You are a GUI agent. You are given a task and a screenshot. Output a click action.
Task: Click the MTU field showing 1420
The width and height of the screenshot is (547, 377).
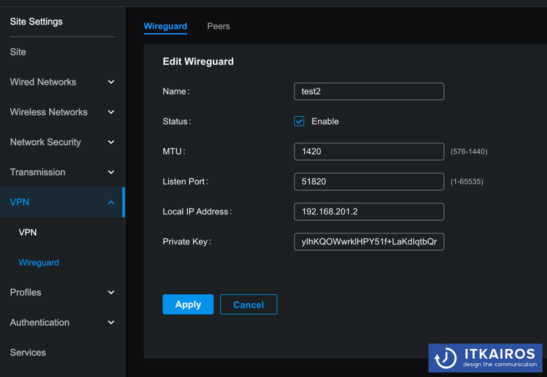[369, 151]
